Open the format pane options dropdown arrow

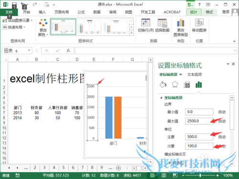point(228,64)
